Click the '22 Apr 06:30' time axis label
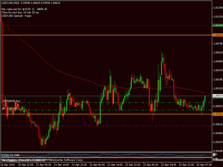The image size is (223, 167). pyautogui.click(x=97, y=165)
